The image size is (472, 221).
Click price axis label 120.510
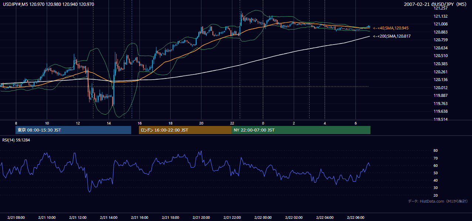point(440,56)
